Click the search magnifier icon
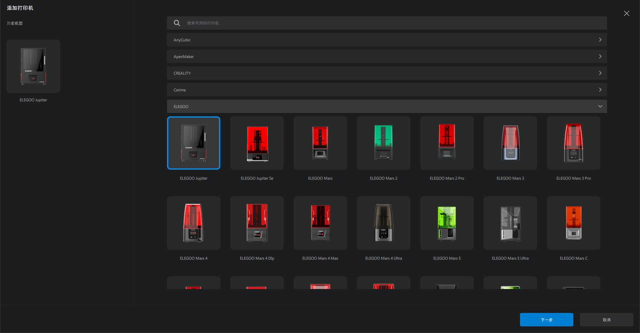Image resolution: width=640 pixels, height=333 pixels. [177, 23]
